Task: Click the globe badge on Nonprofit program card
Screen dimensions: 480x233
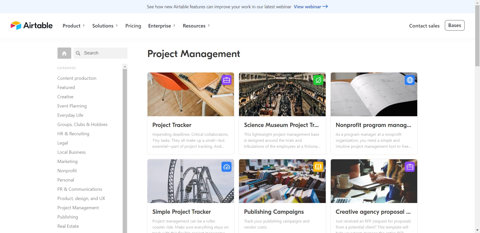Action: [410, 80]
